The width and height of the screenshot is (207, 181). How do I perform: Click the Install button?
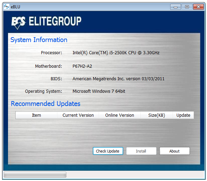(x=141, y=151)
